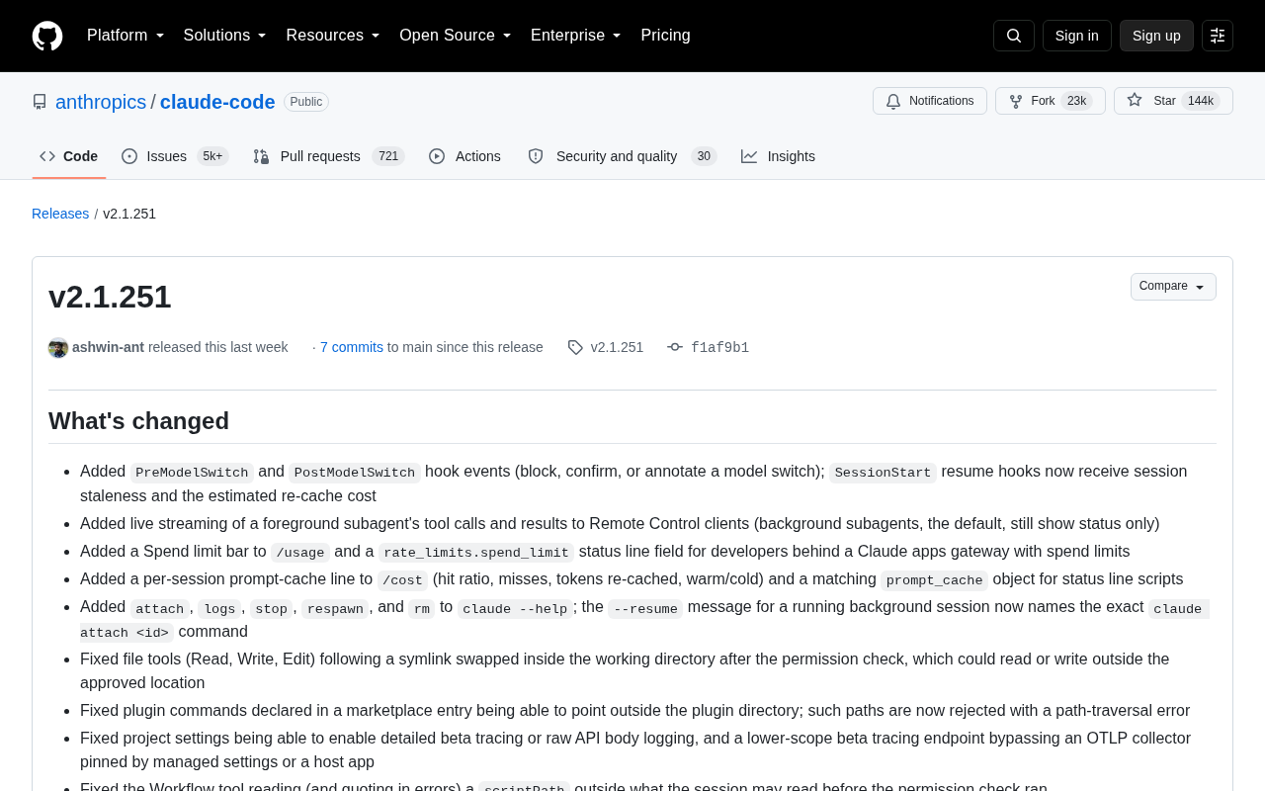Screen dimensions: 1265x791
Task: Switch to the Code tab
Action: 69,156
